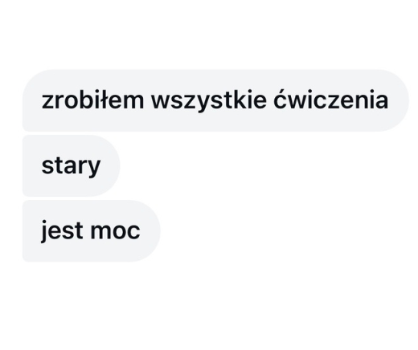Select the 'jest moc' message bubble
The width and height of the screenshot is (418, 350).
coord(91,231)
